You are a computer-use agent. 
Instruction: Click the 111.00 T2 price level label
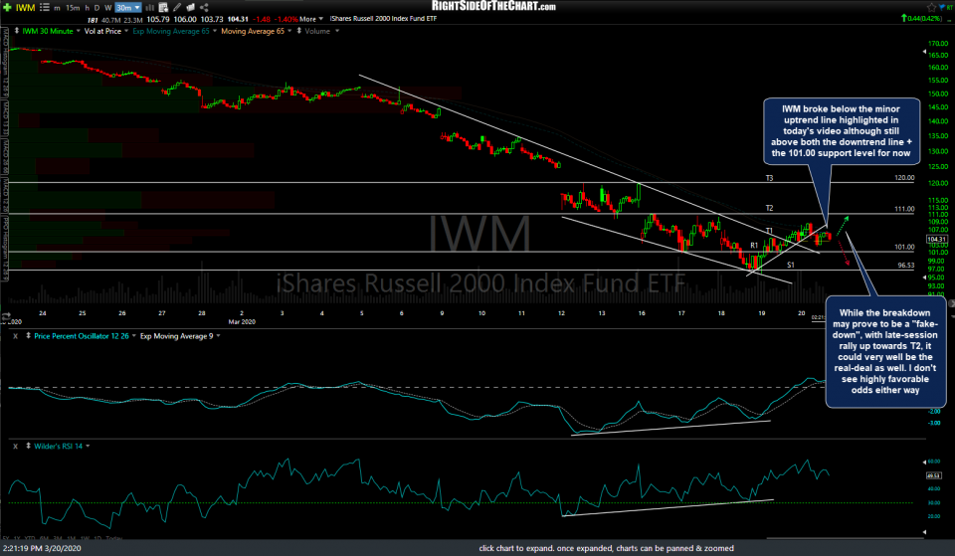[x=904, y=209]
